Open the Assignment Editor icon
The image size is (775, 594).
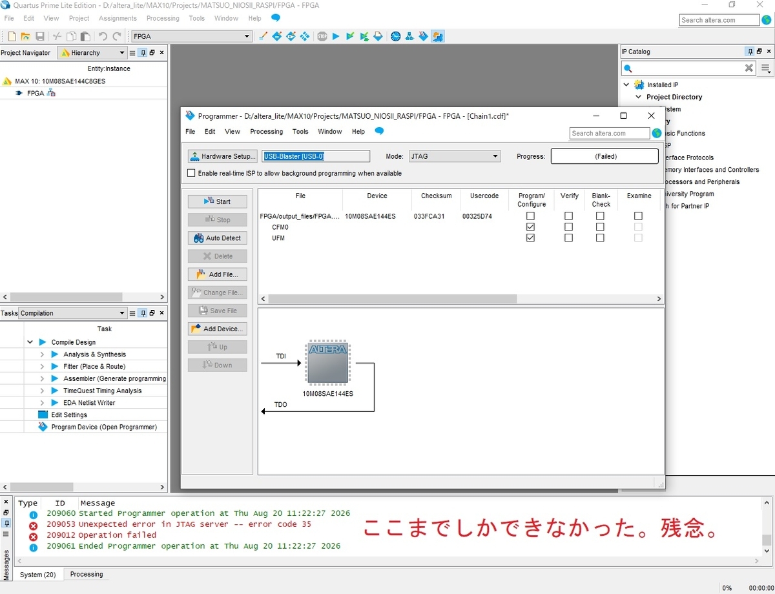point(276,36)
